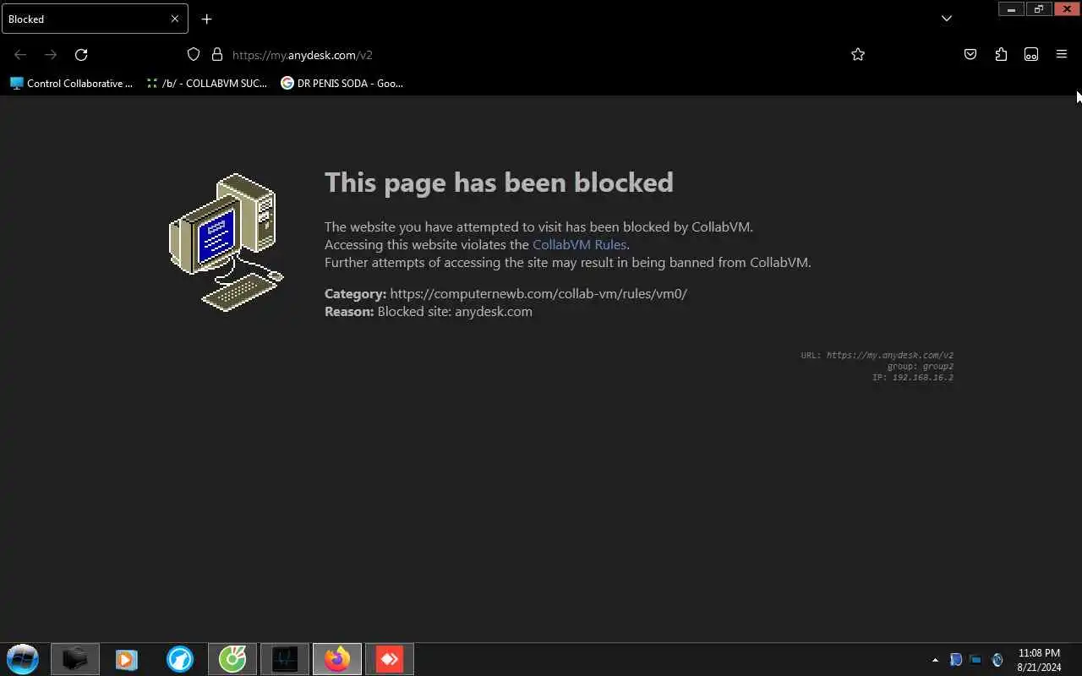Open the Extensions puzzle icon
The height and width of the screenshot is (676, 1082).
(x=1001, y=55)
